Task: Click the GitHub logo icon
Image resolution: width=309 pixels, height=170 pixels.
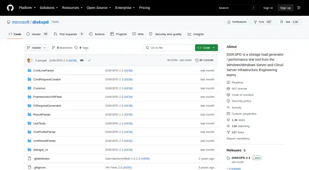Action: point(10,8)
